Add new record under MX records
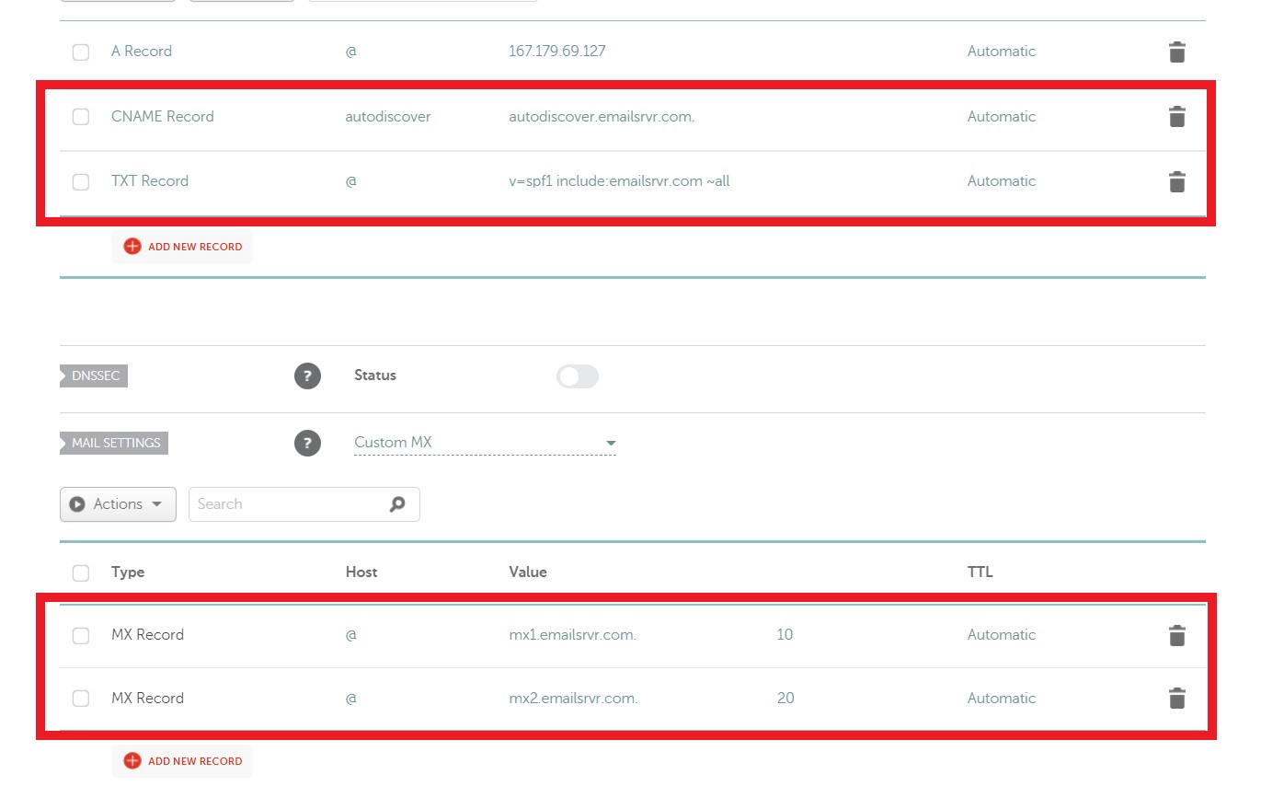The image size is (1261, 786). [182, 761]
